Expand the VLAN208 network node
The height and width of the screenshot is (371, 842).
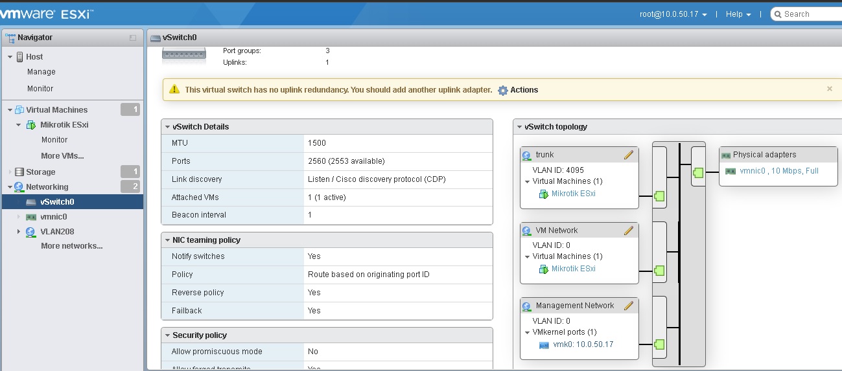(x=19, y=232)
